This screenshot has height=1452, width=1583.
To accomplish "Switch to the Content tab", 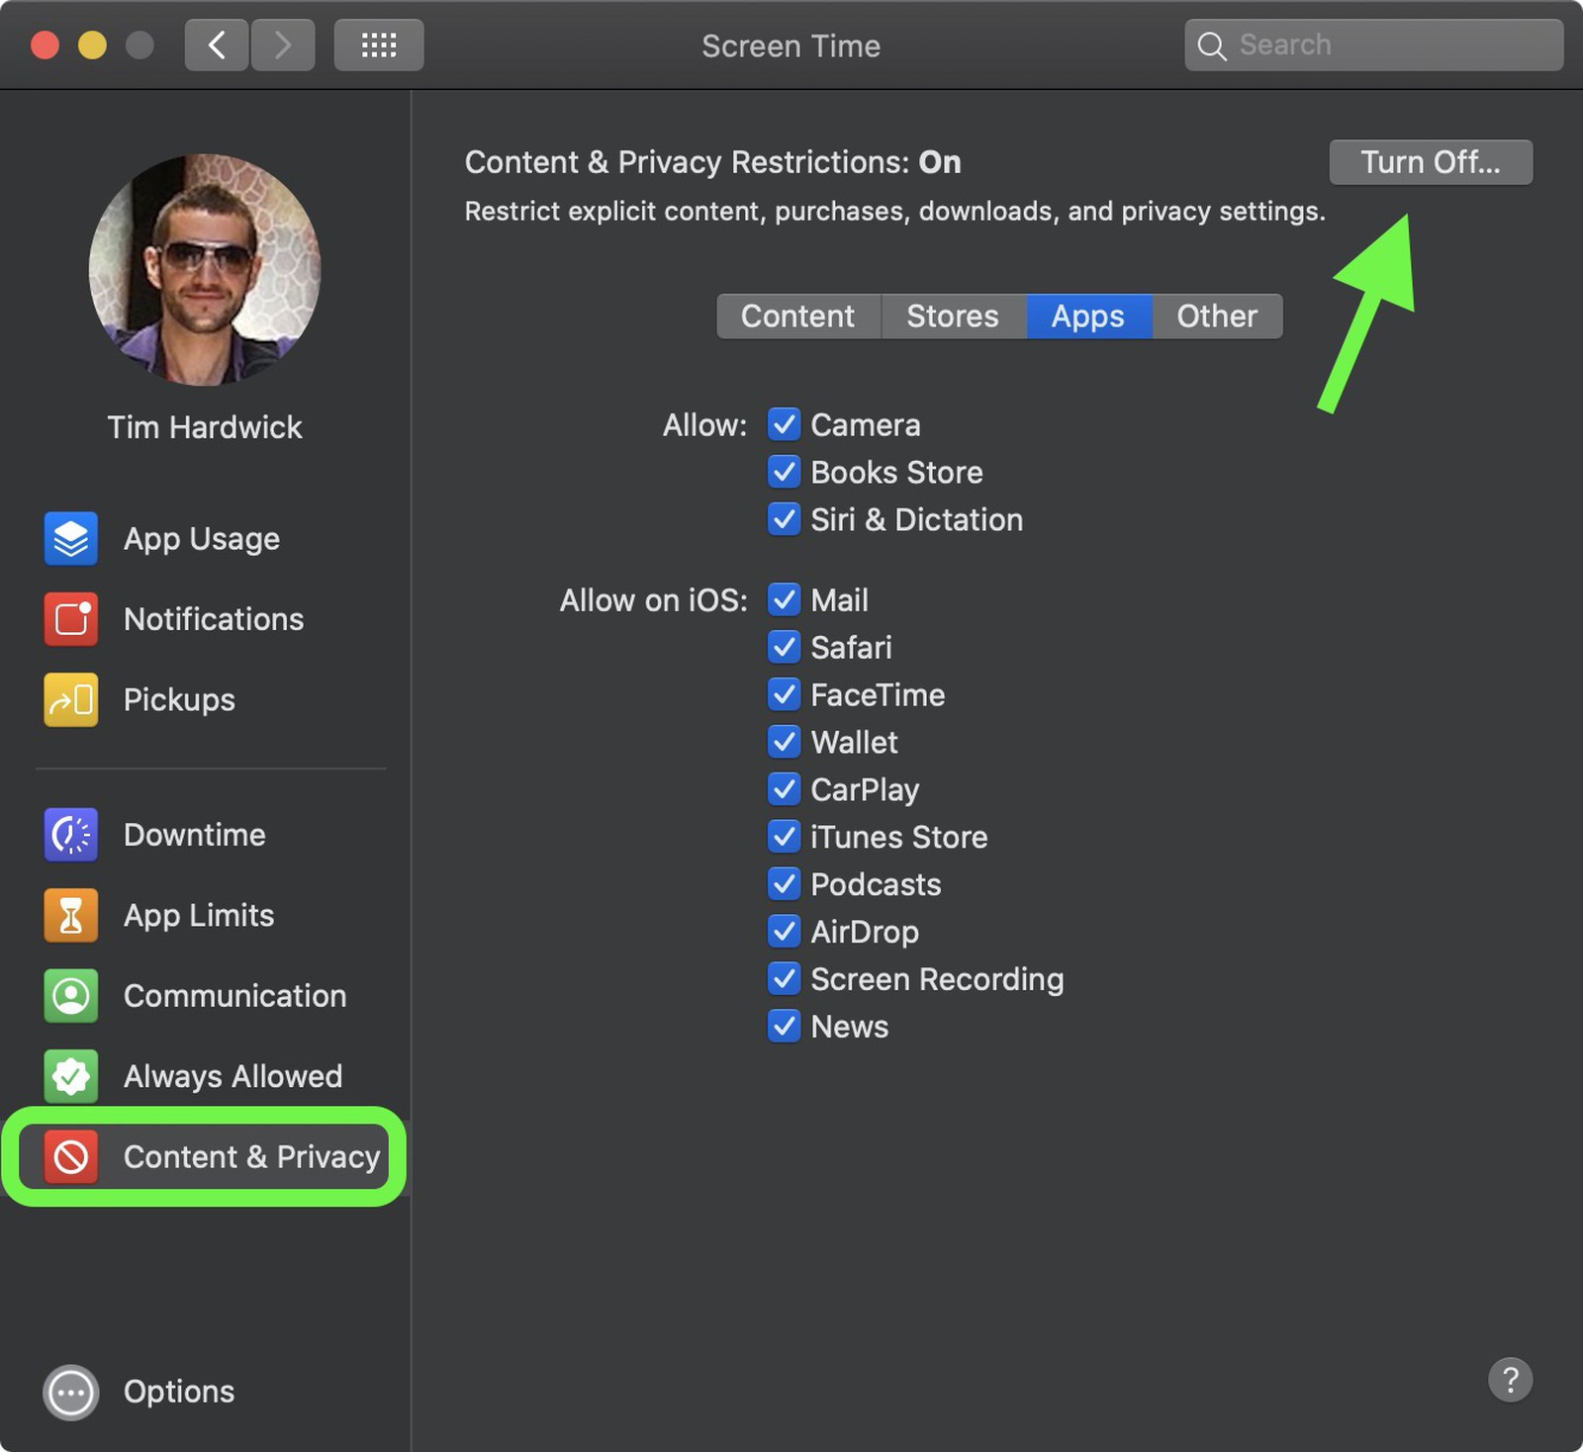I will [x=797, y=316].
